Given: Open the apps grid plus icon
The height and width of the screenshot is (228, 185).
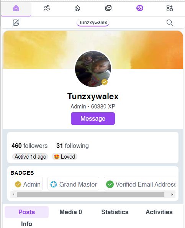Looking at the screenshot, I should click(x=170, y=8).
